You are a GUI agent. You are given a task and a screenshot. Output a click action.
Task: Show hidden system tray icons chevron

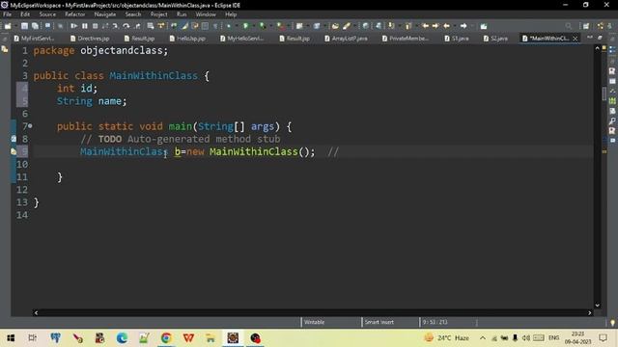coord(483,338)
